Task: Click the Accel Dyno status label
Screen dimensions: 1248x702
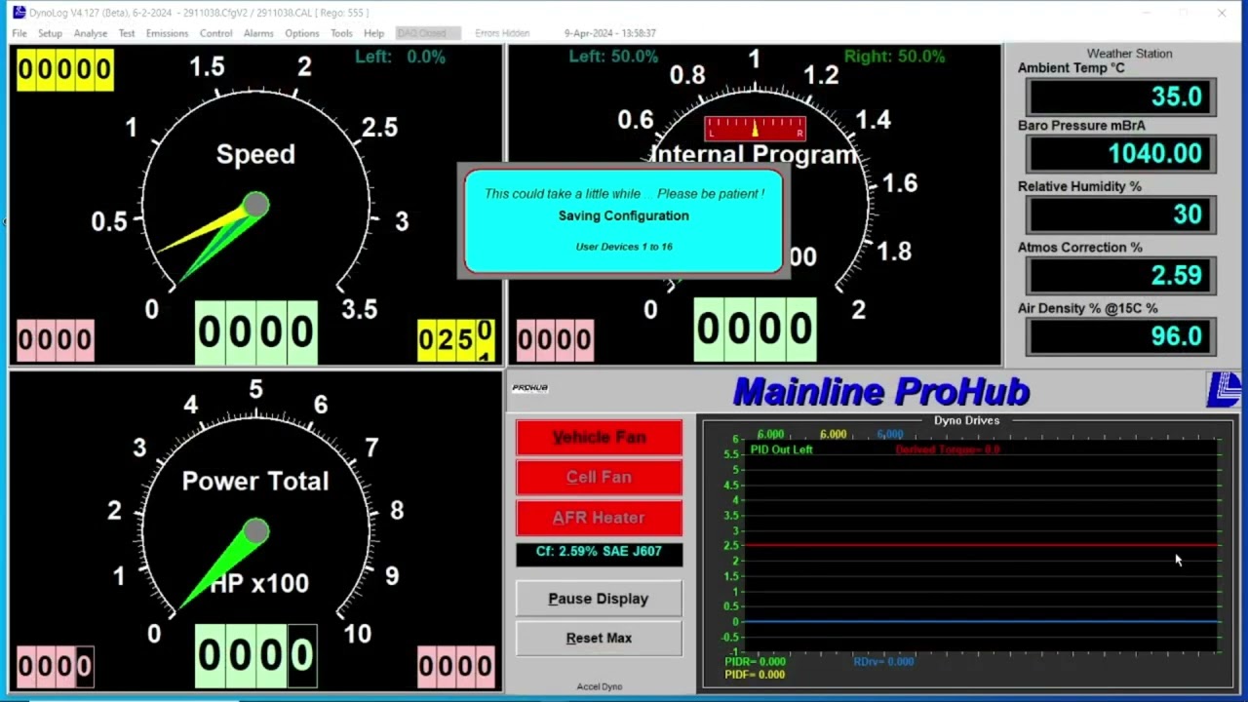Action: coord(599,686)
